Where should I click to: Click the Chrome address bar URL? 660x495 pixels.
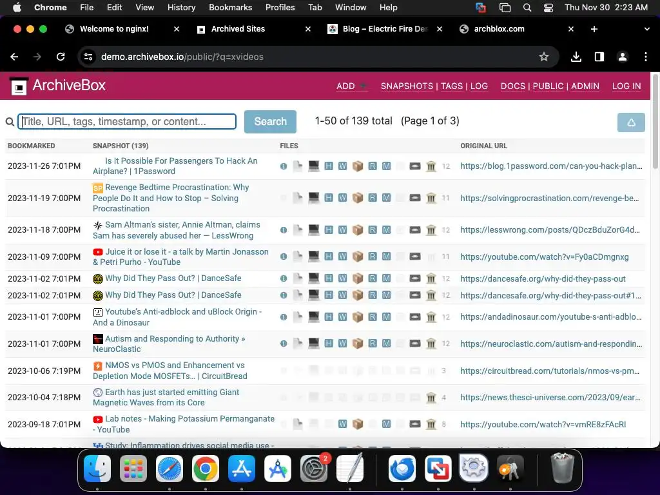click(182, 57)
